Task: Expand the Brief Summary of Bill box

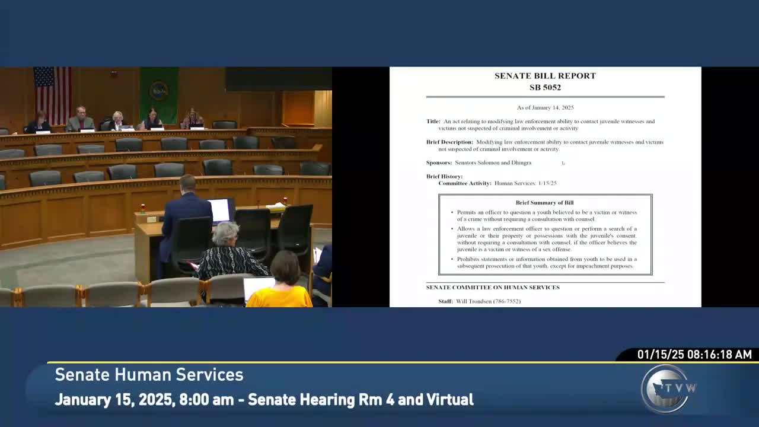Action: (544, 202)
